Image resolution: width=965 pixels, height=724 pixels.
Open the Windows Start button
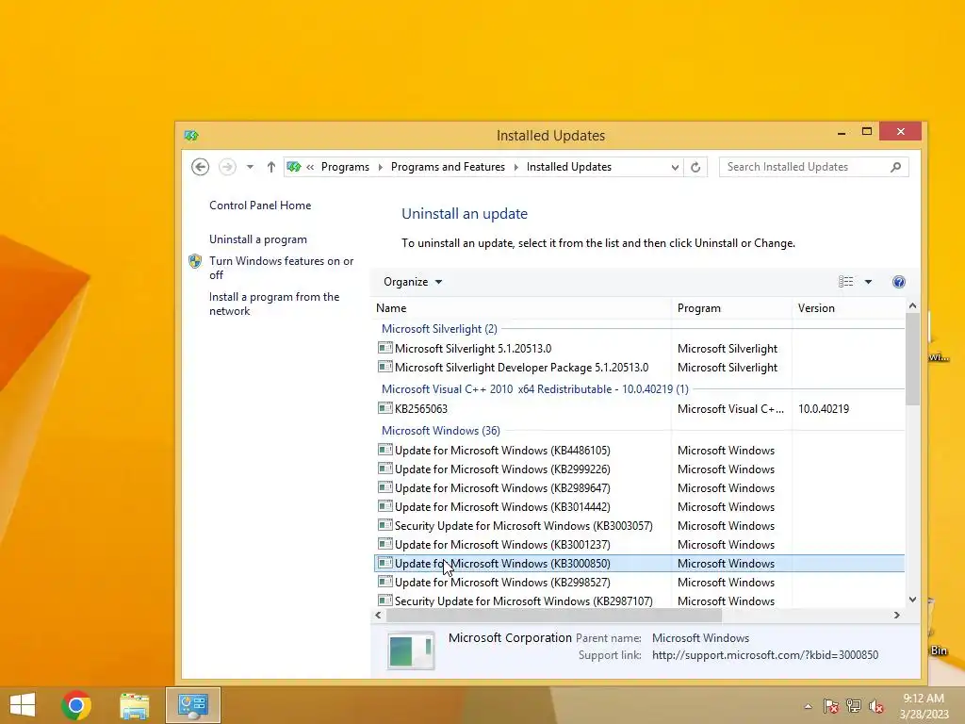(23, 705)
